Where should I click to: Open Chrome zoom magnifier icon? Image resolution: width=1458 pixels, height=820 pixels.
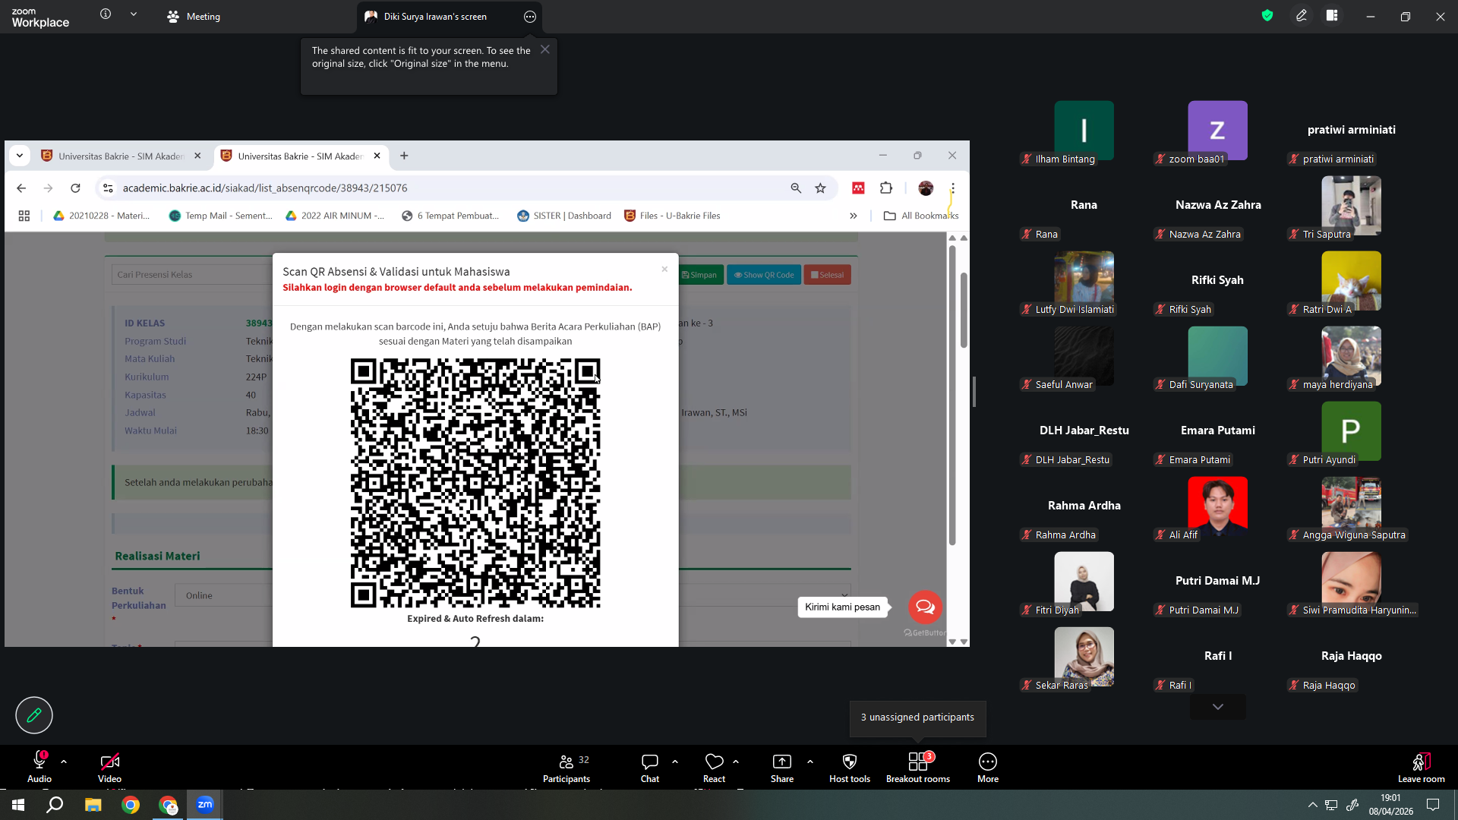pyautogui.click(x=796, y=188)
